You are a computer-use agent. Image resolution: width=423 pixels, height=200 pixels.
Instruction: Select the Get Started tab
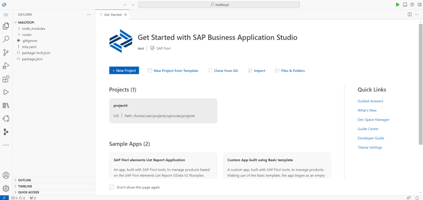pos(113,14)
